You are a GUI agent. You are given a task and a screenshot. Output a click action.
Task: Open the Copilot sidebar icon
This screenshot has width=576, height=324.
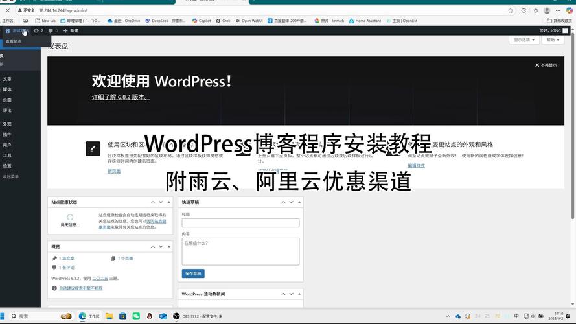[570, 10]
